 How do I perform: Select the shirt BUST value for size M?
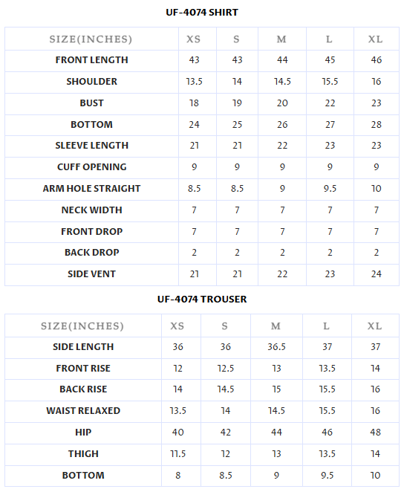coord(282,103)
